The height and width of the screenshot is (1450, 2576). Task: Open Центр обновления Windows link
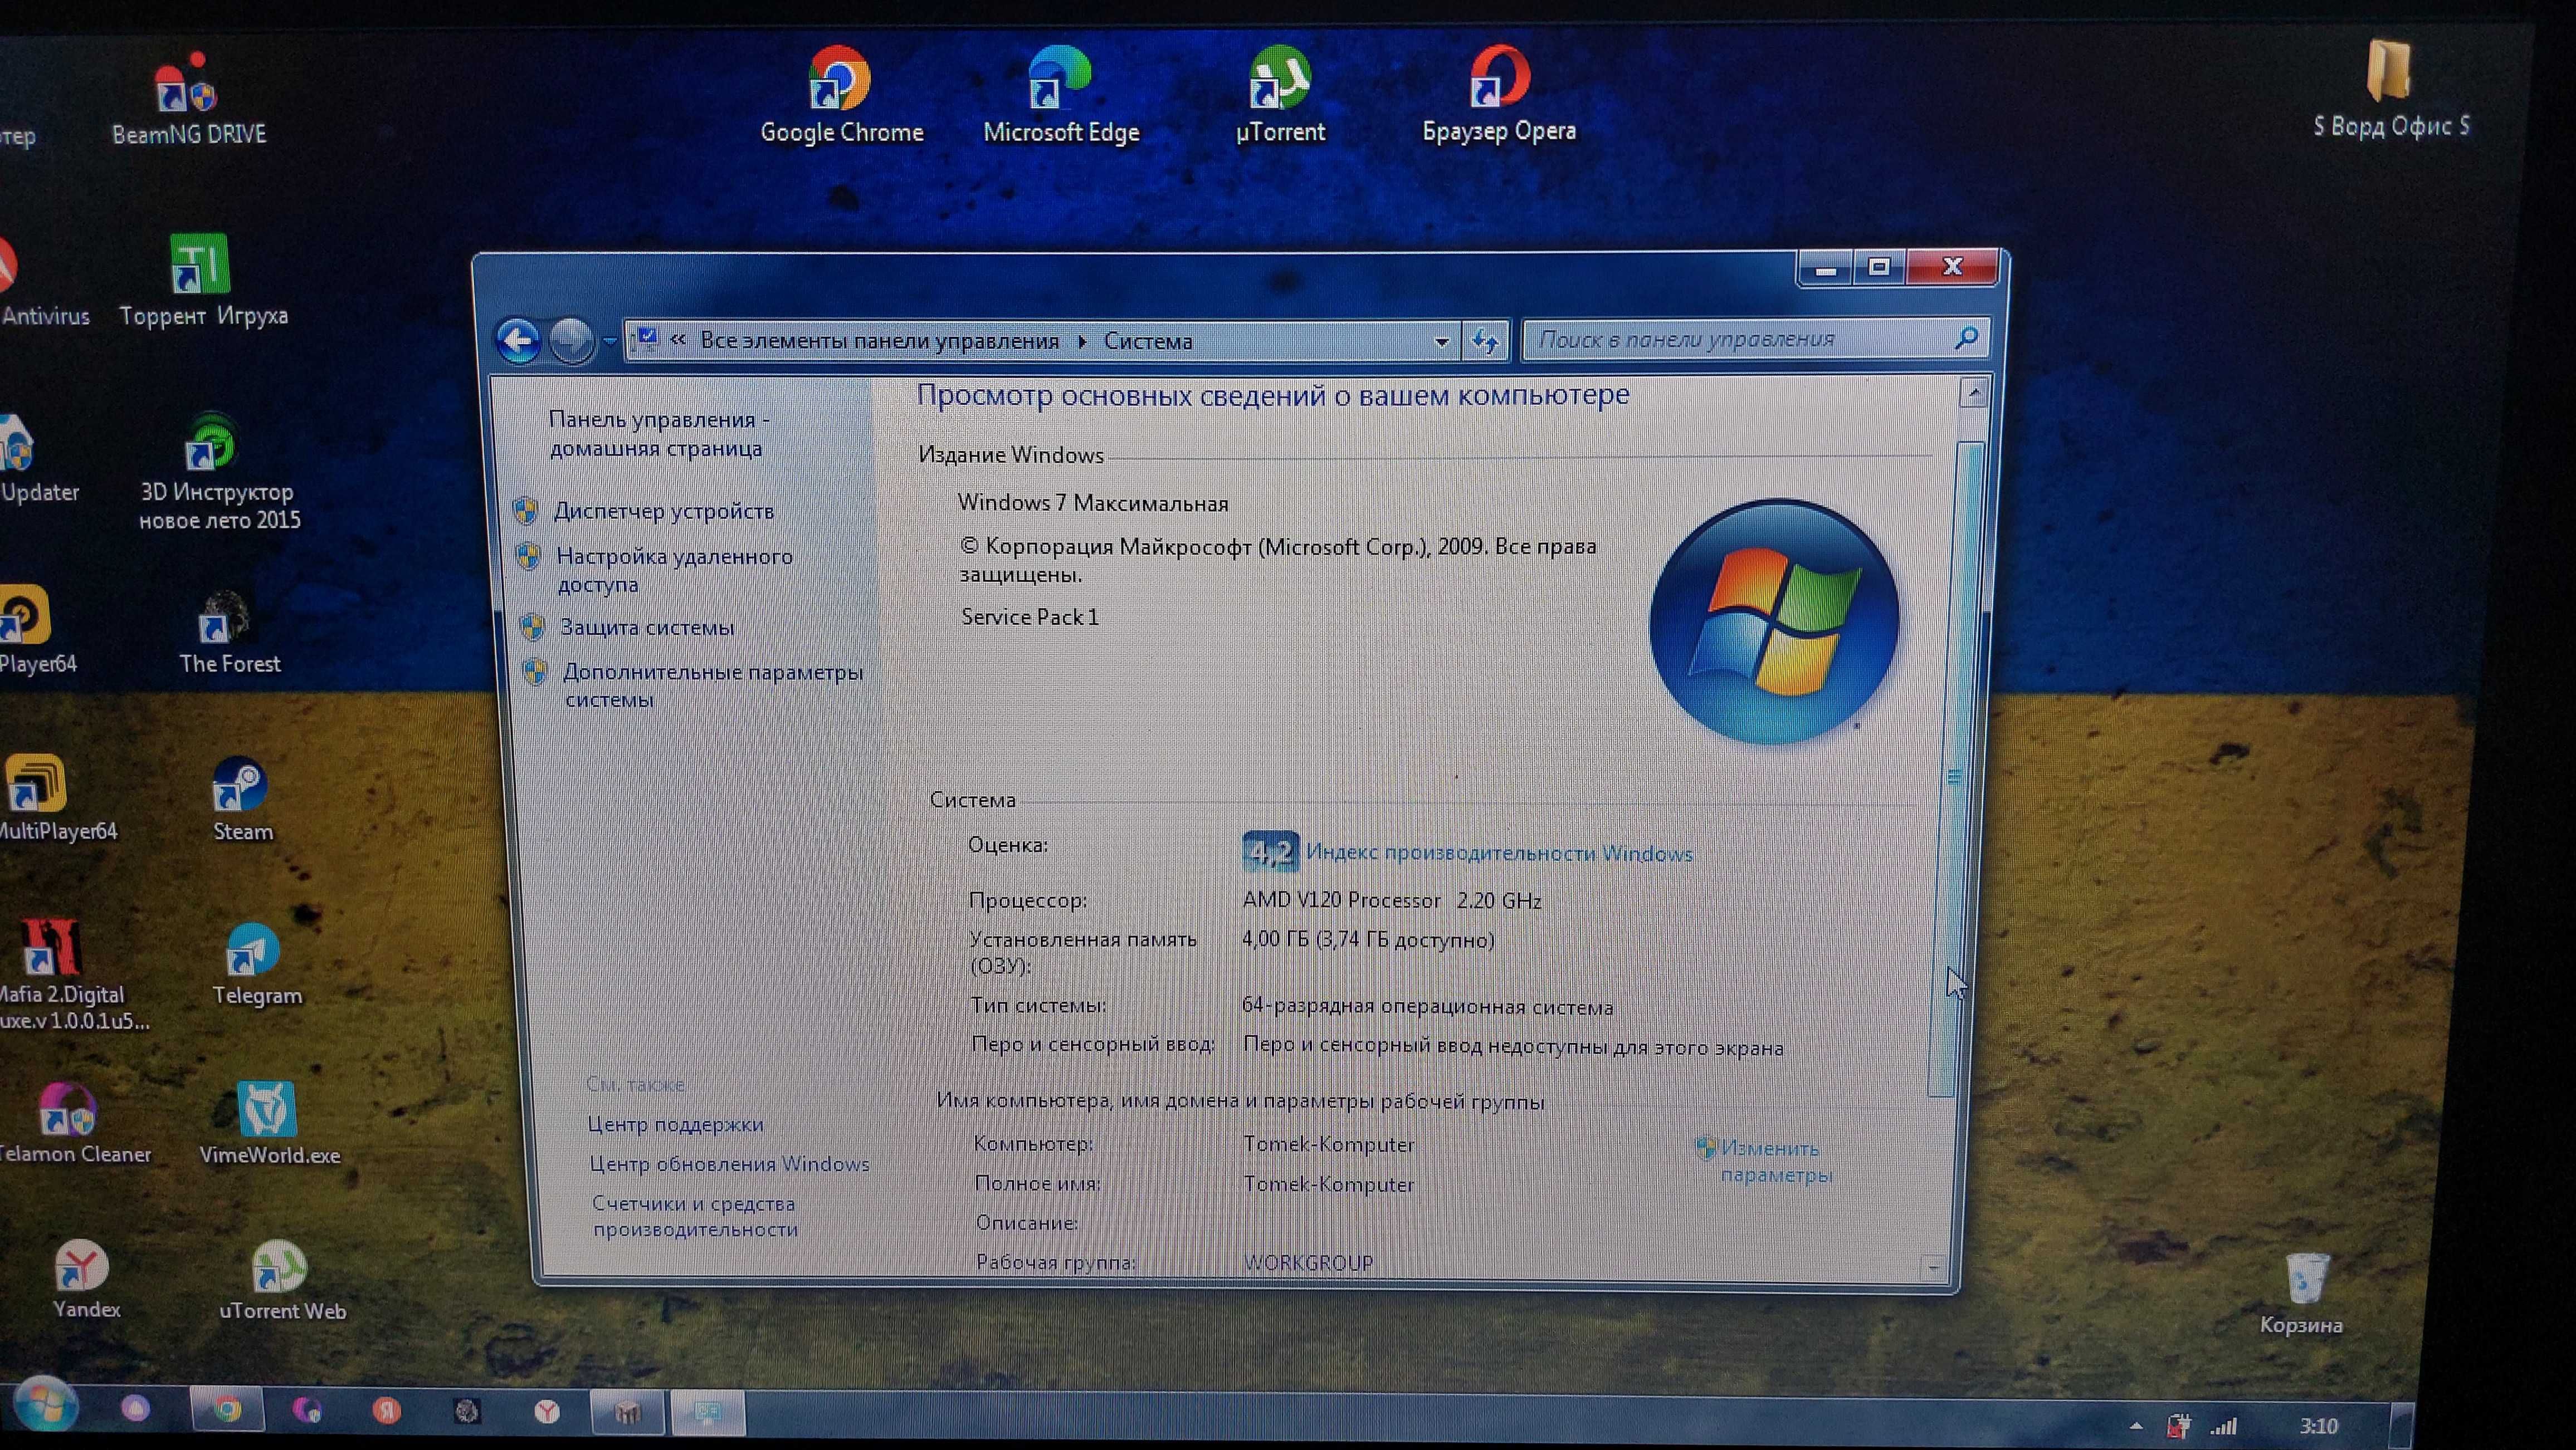click(x=729, y=1164)
